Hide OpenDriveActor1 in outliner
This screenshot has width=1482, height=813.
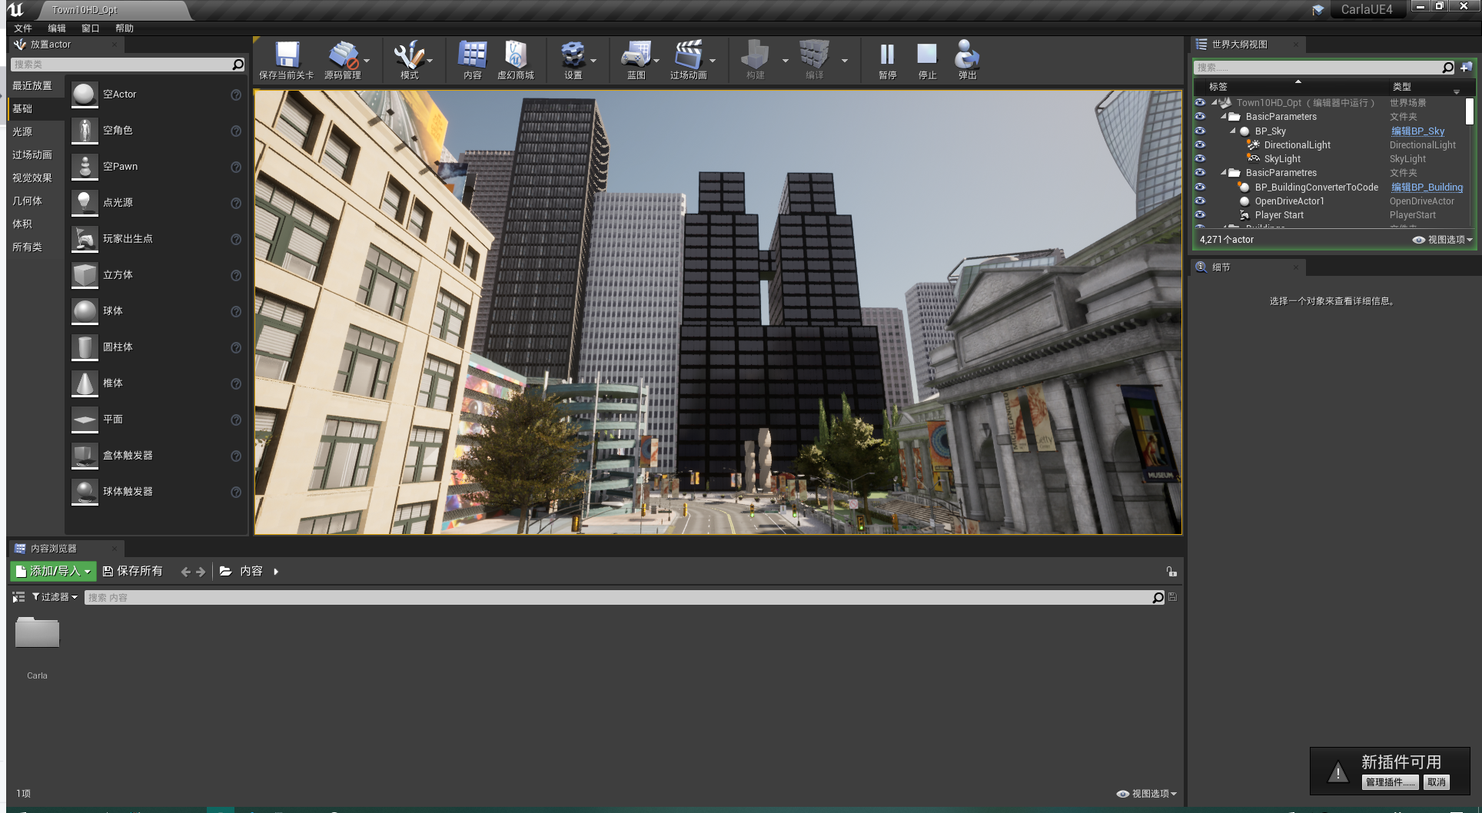[x=1200, y=201]
